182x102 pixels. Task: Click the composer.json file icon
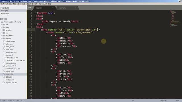tap(4, 63)
